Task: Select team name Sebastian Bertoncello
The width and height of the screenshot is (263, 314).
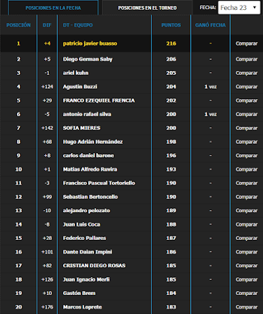Action: click(x=90, y=197)
